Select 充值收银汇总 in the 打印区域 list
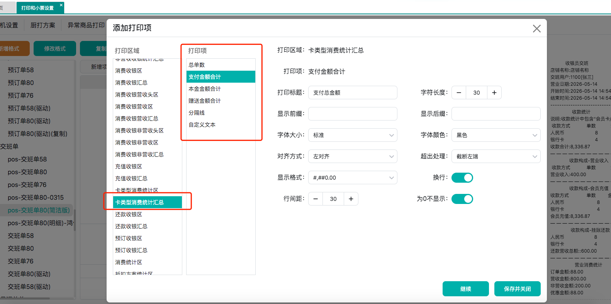 click(148, 178)
